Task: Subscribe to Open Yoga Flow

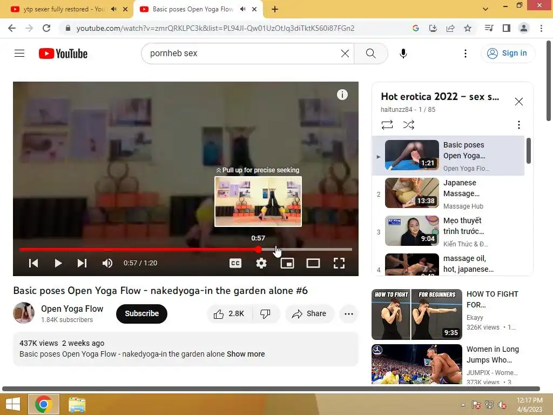Action: (x=142, y=313)
